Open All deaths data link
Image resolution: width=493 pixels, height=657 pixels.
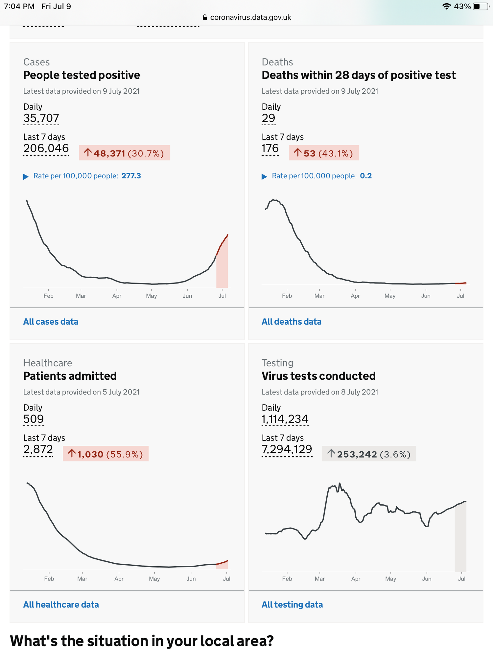click(291, 322)
